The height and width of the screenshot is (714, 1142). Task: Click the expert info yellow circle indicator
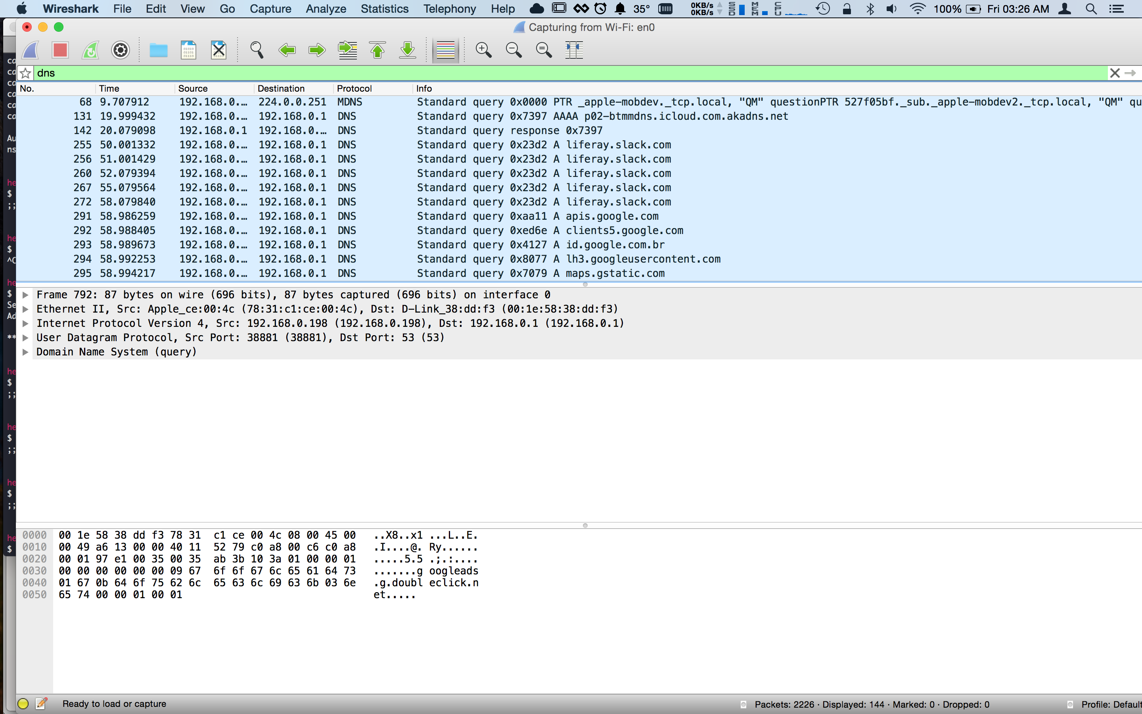pos(23,704)
